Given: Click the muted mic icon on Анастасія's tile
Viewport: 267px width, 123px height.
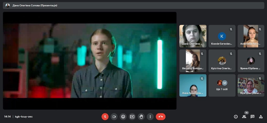Looking at the screenshot, I should (260, 29).
